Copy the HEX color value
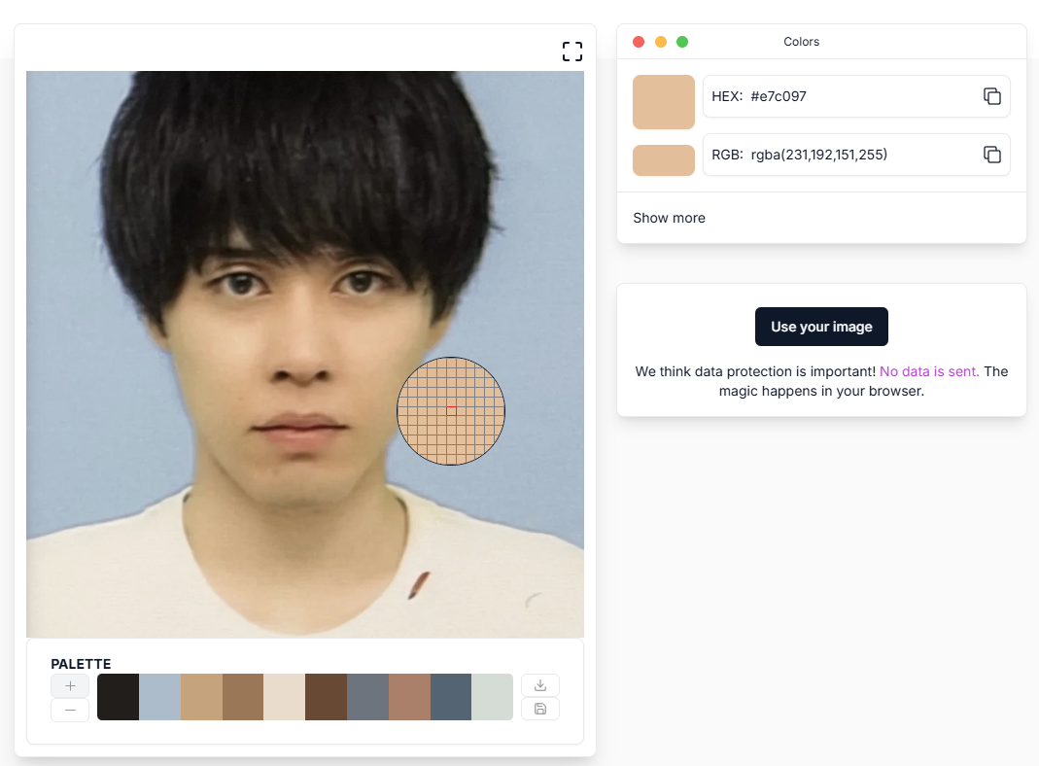The width and height of the screenshot is (1039, 766). pyautogui.click(x=992, y=96)
